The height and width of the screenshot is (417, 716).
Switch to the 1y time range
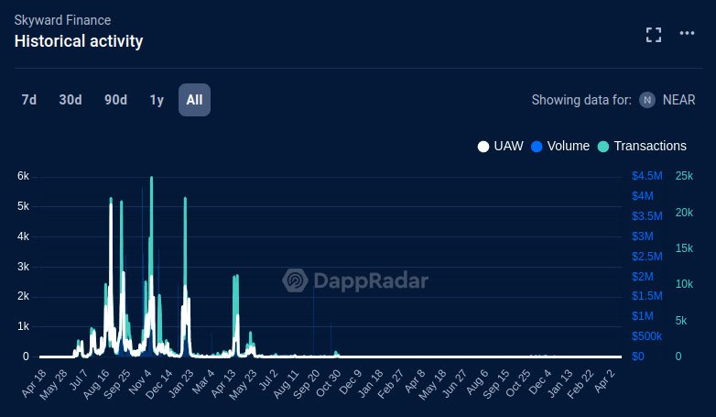157,100
